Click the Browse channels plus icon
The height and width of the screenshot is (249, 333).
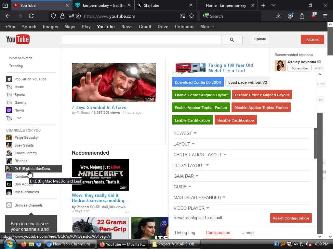tap(9, 205)
